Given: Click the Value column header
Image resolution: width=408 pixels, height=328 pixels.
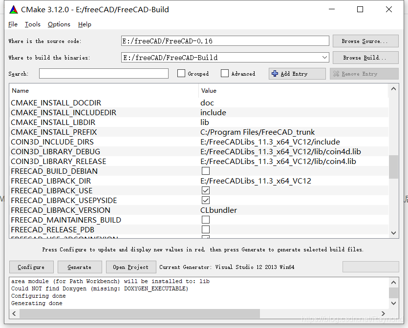Looking at the screenshot, I should (x=209, y=90).
